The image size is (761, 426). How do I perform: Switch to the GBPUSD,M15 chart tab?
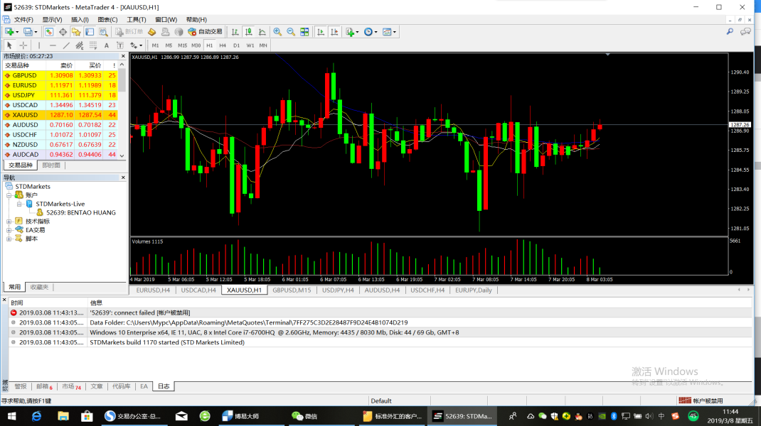pos(292,290)
